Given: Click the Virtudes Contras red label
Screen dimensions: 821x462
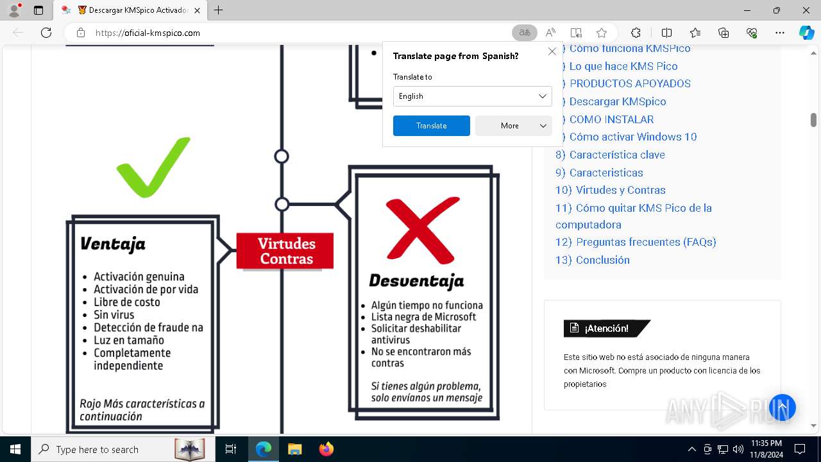Looking at the screenshot, I should coord(285,251).
